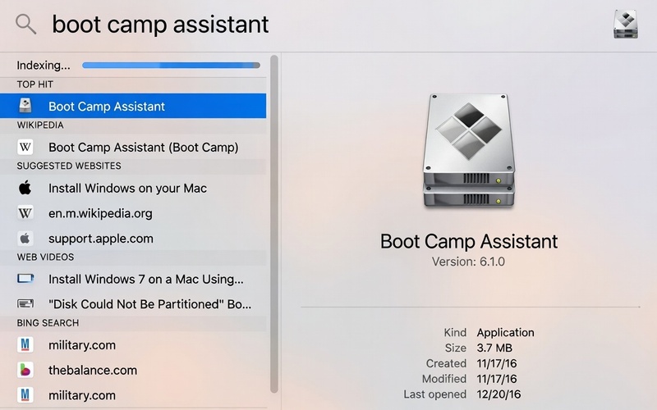657x410 pixels.
Task: Click video icon beside Disk Could Not Be Partitioned
Action: (25, 303)
